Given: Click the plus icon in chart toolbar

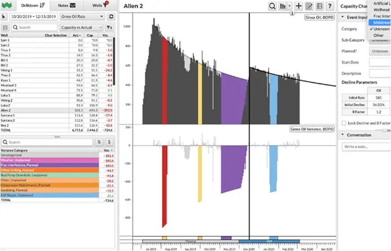Looking at the screenshot, I should coord(299,6).
